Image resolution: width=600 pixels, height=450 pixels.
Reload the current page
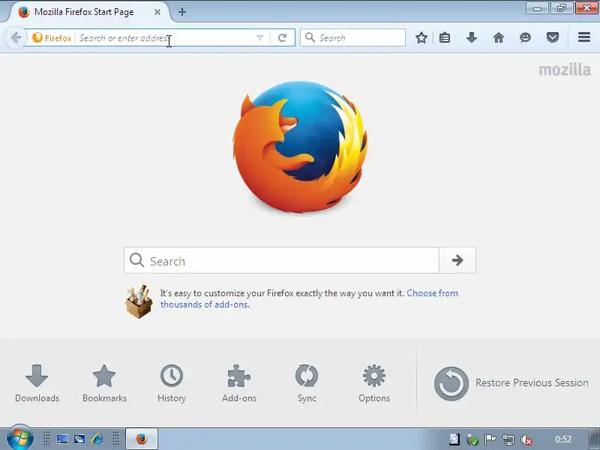(283, 38)
